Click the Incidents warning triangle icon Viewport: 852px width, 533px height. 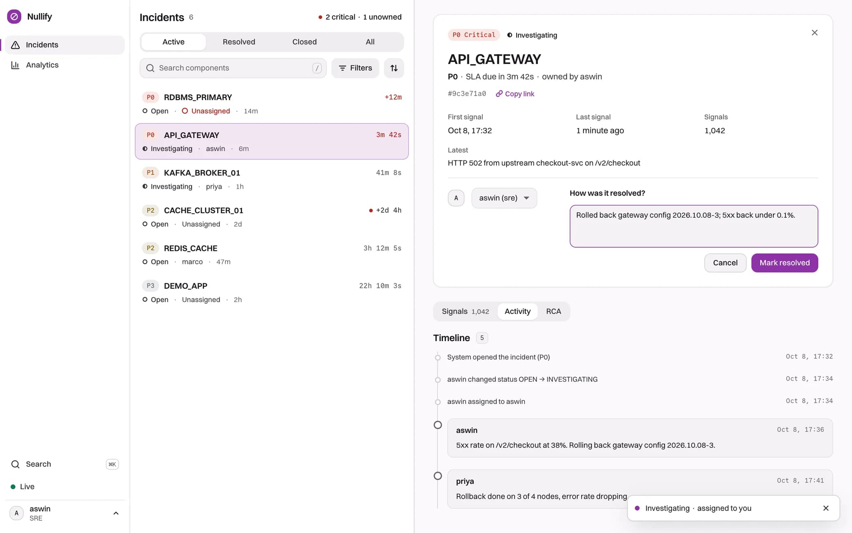tap(16, 45)
